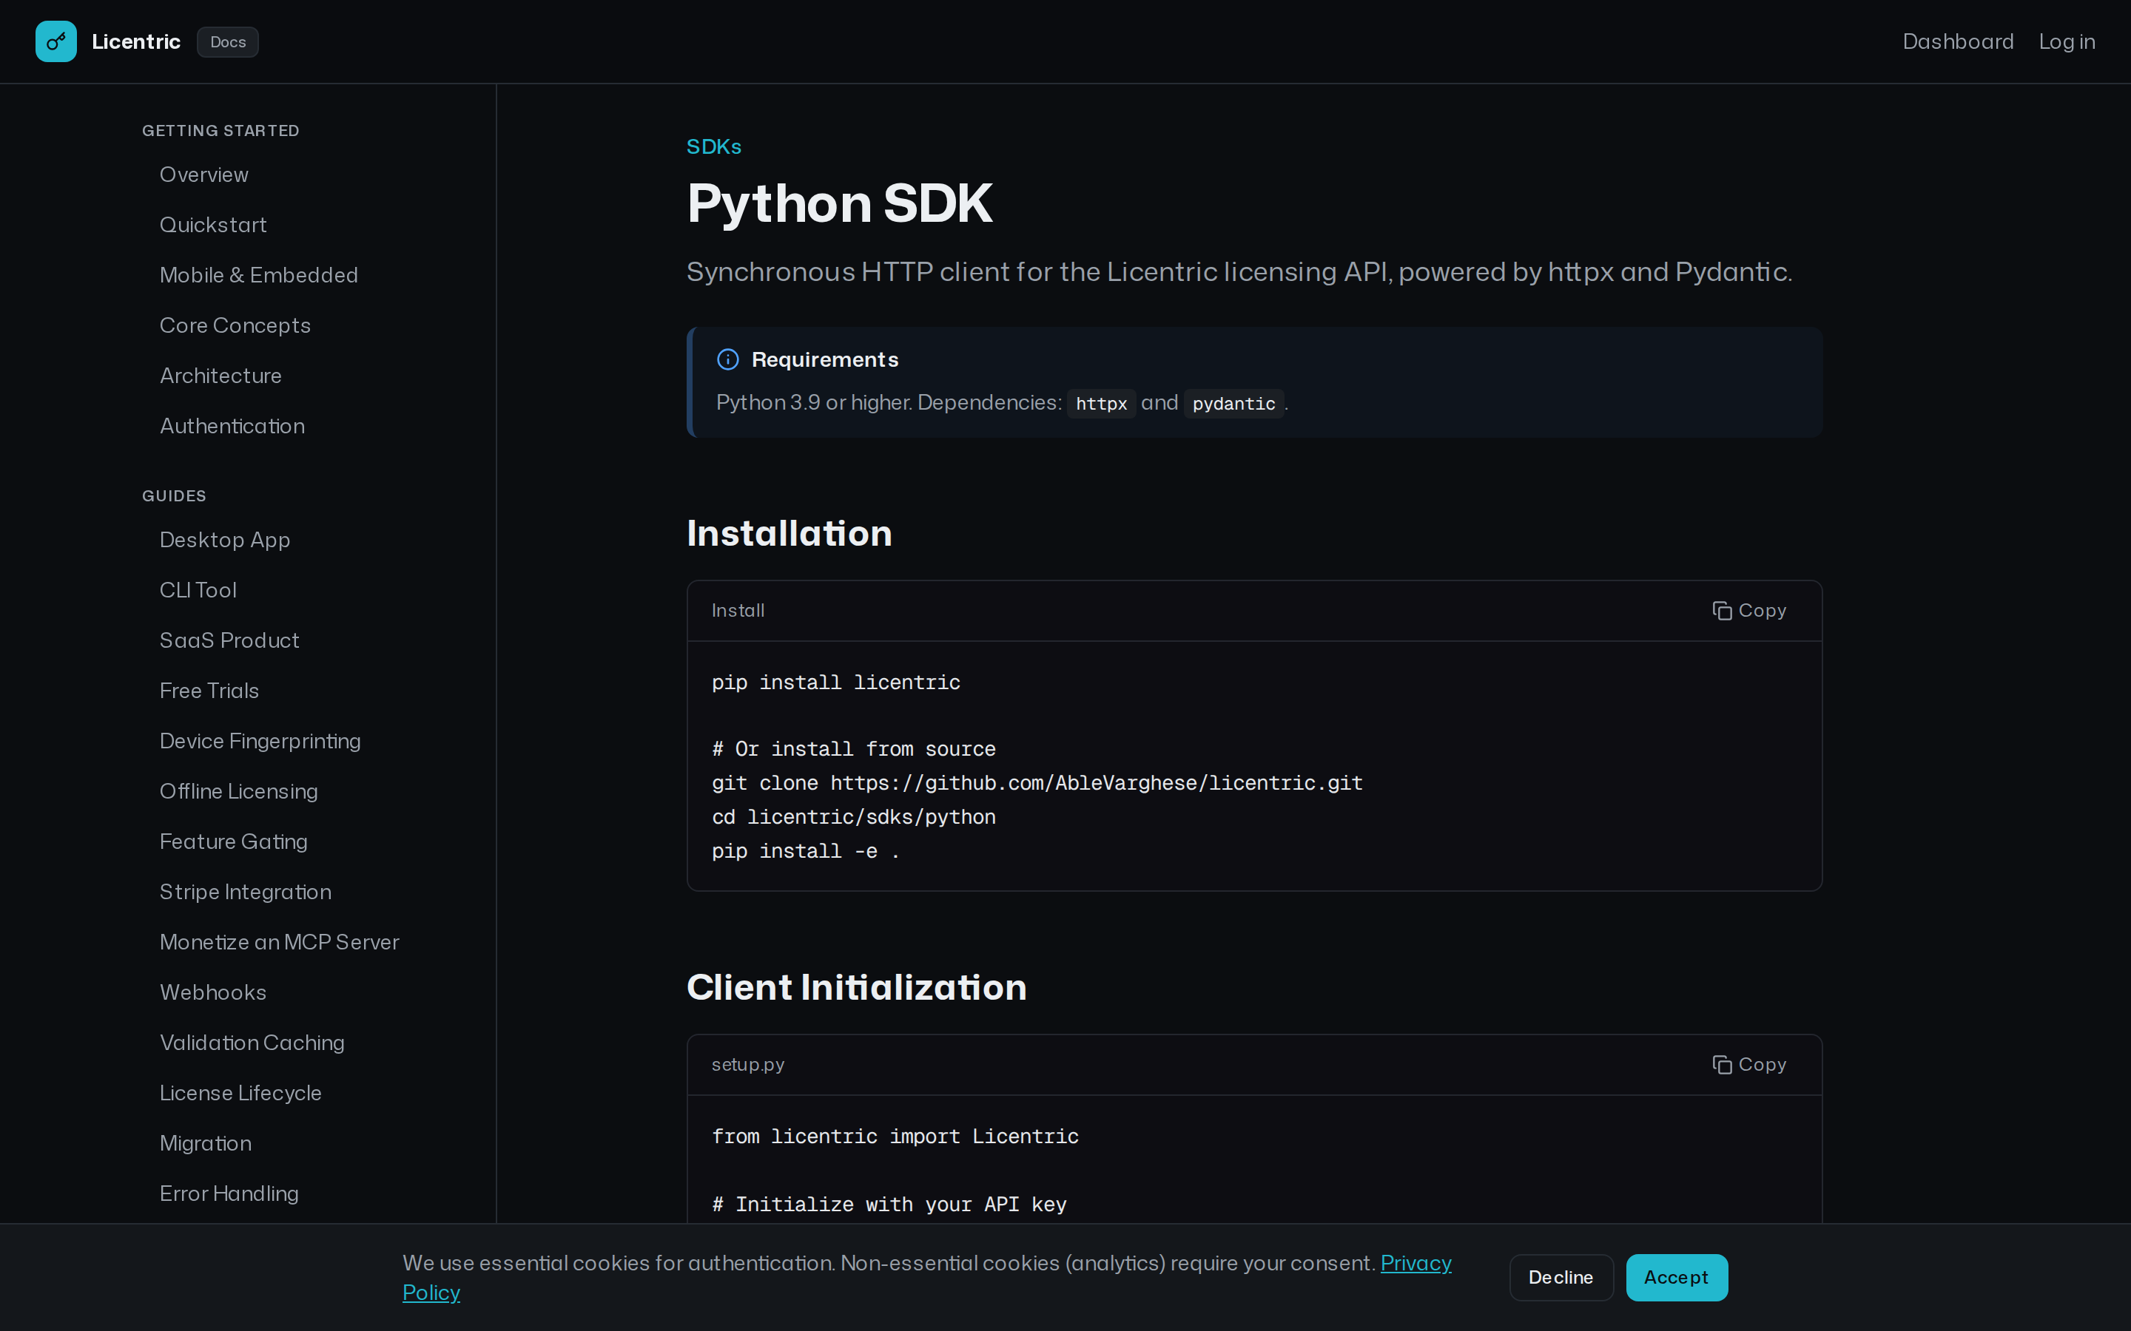Open Dashboard from the top navigation
2131x1331 pixels.
(1958, 41)
